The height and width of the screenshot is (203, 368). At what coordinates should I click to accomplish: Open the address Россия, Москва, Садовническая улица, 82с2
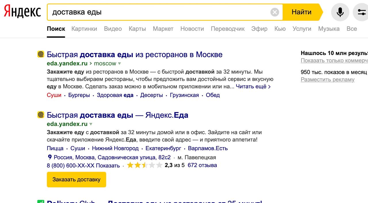pyautogui.click(x=112, y=157)
